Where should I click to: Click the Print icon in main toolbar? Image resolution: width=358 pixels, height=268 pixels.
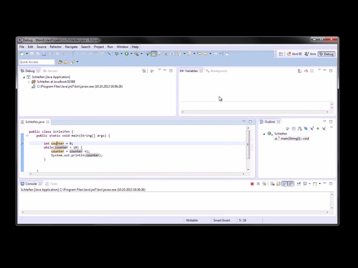click(44, 54)
